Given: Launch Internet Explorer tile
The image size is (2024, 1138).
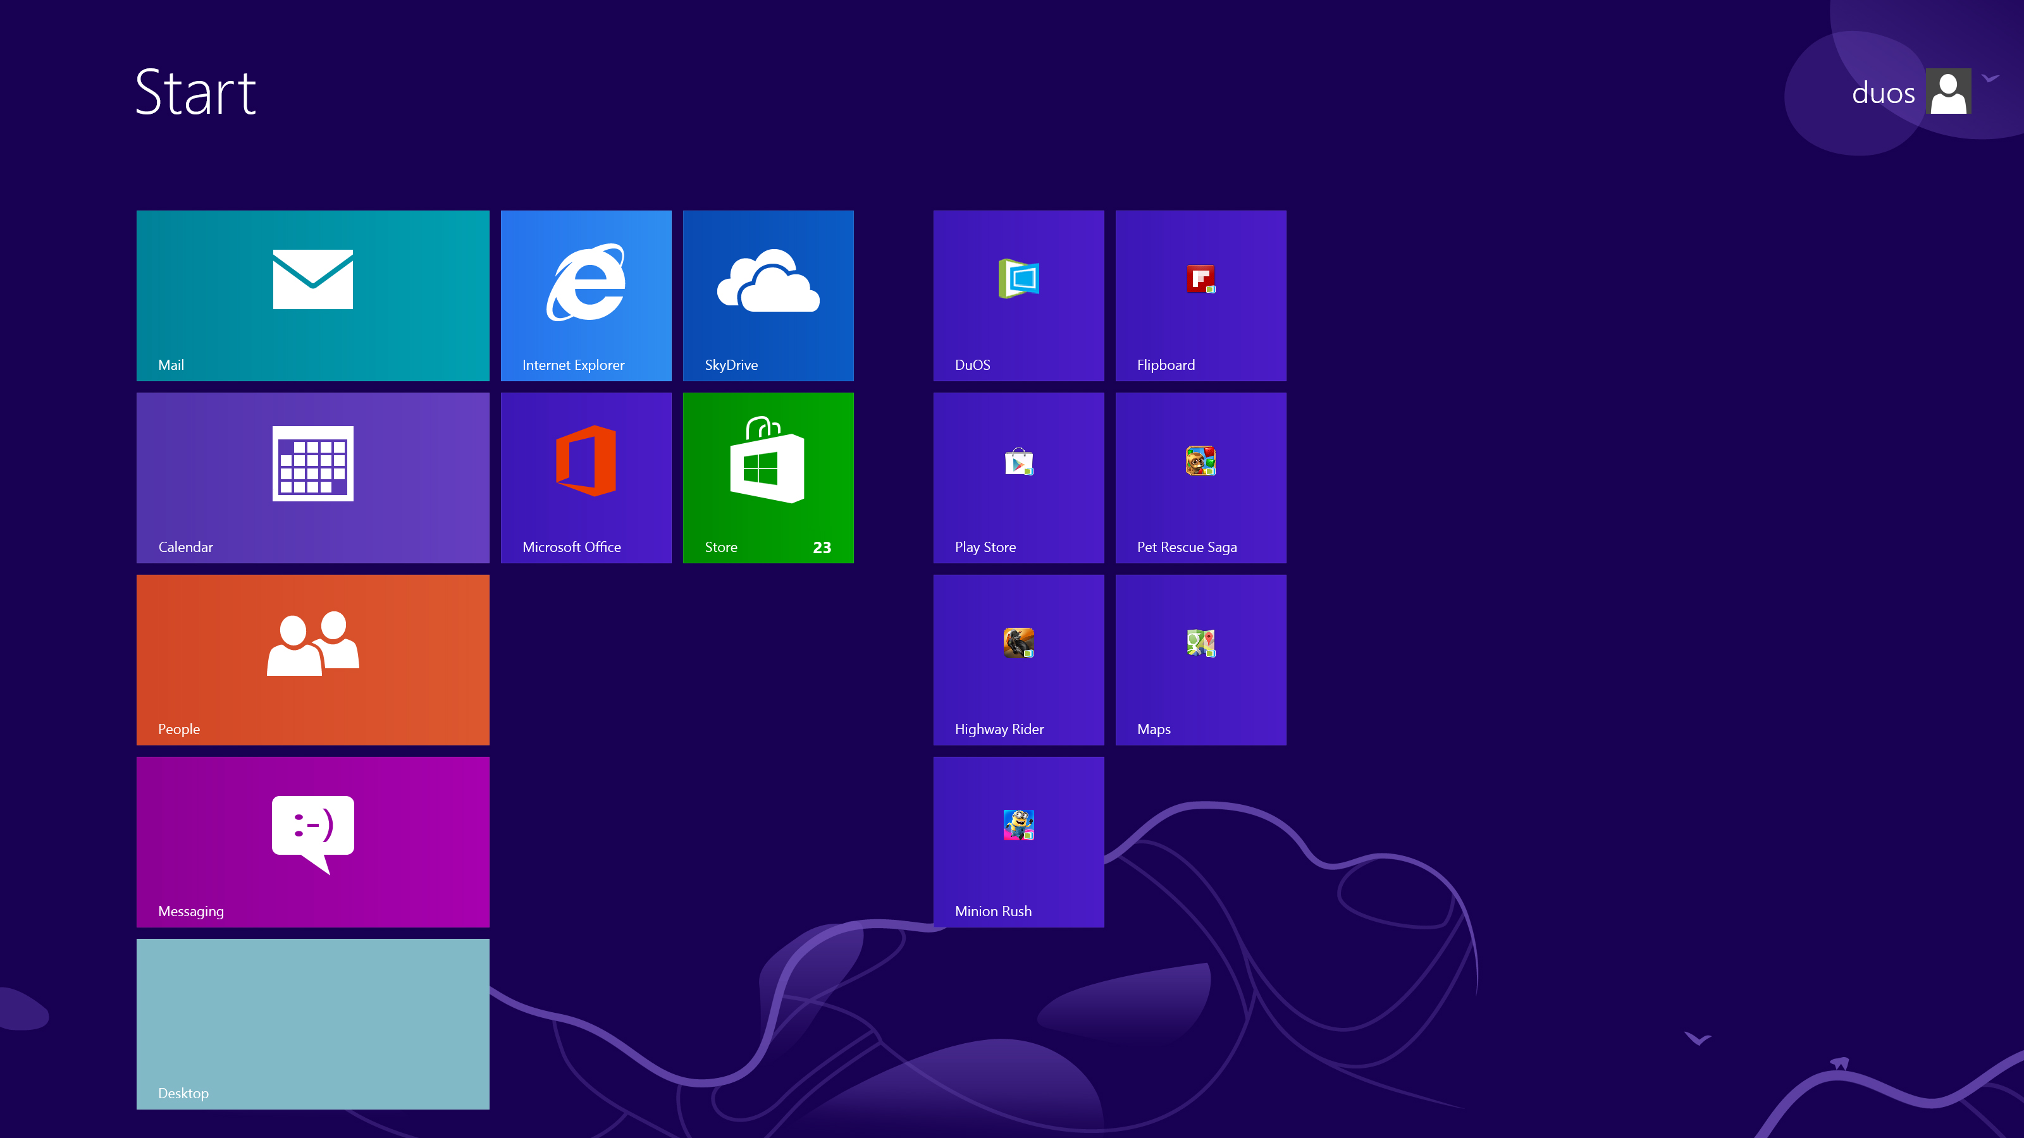Looking at the screenshot, I should coord(586,295).
